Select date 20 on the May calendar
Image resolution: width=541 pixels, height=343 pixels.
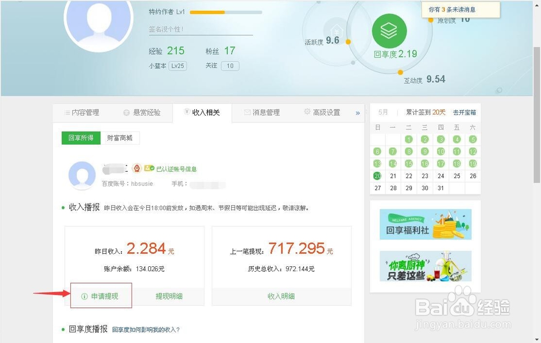377,176
